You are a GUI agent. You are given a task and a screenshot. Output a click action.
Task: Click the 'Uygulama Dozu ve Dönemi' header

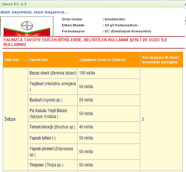pyautogui.click(x=109, y=59)
